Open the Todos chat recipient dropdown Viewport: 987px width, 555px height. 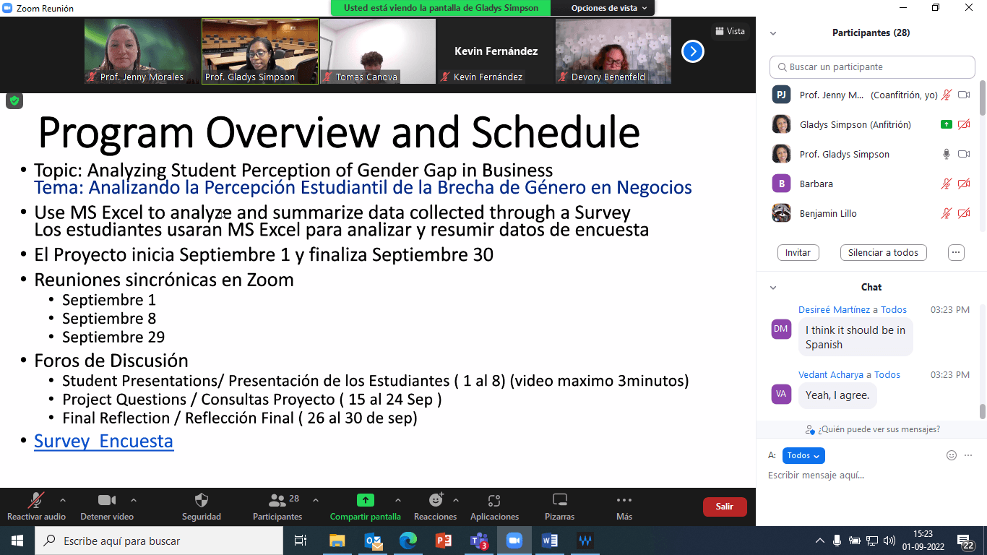pos(803,455)
